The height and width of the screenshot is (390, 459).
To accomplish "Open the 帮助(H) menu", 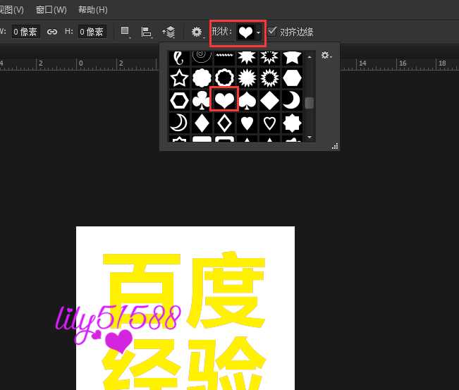I will click(93, 10).
